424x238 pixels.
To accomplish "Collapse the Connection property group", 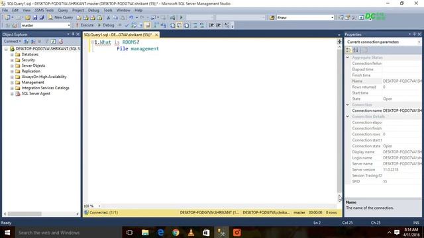I will coord(348,104).
